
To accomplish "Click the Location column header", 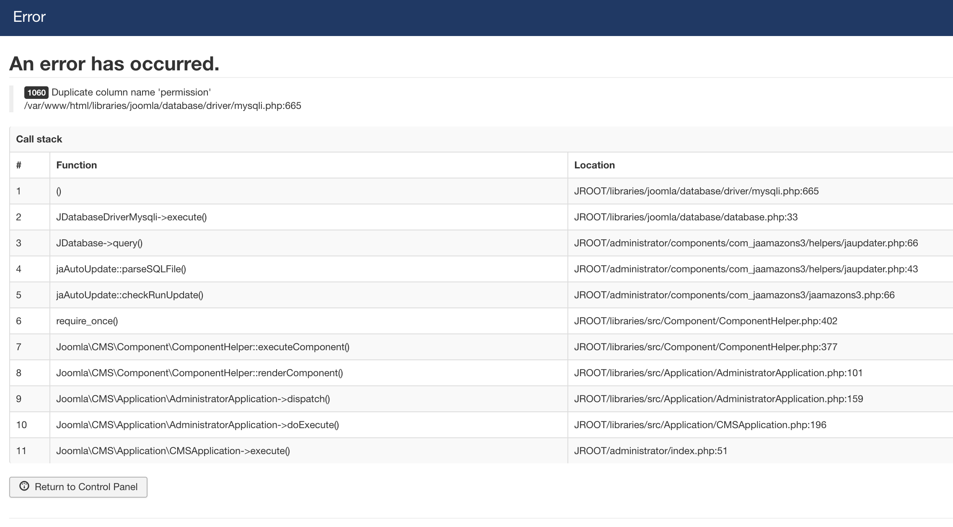I will [594, 165].
